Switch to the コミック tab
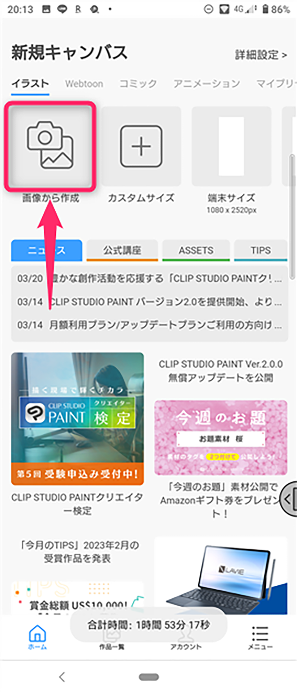297x694 pixels. pyautogui.click(x=138, y=84)
